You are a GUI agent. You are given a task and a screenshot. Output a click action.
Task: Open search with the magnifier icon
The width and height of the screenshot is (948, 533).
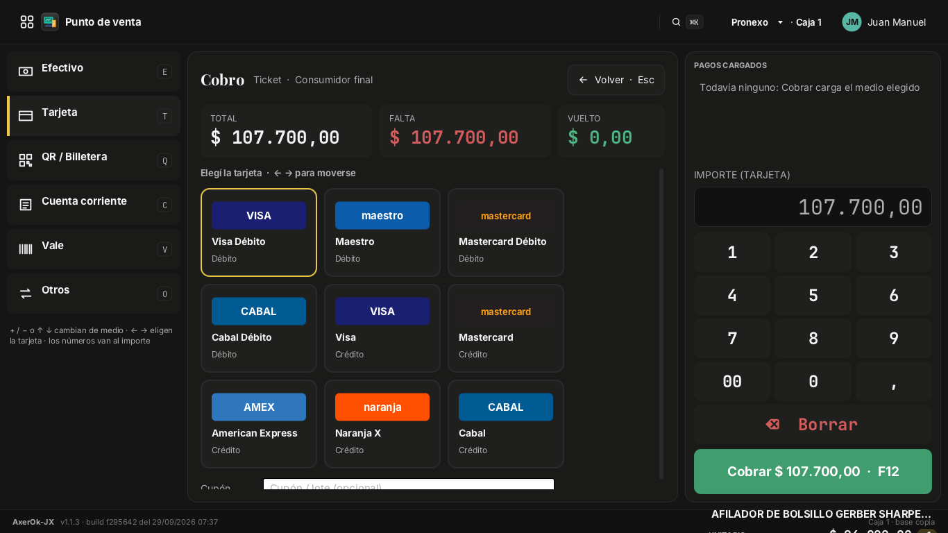[676, 22]
